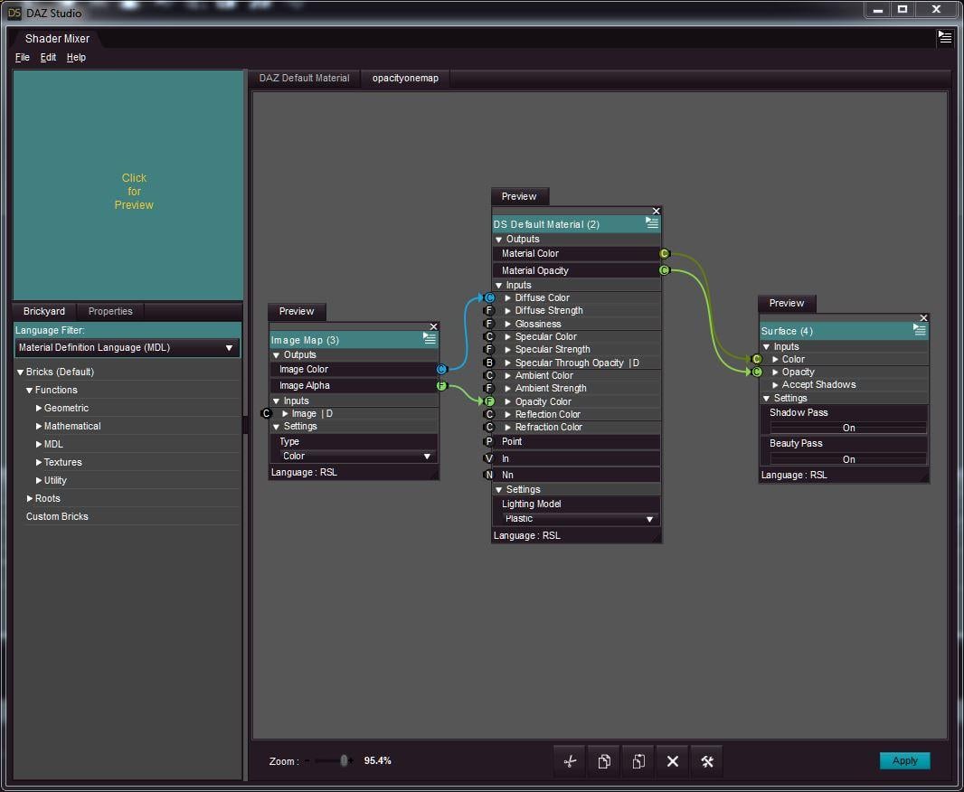Click the Diffuse Color input connector
The height and width of the screenshot is (792, 964).
[489, 298]
